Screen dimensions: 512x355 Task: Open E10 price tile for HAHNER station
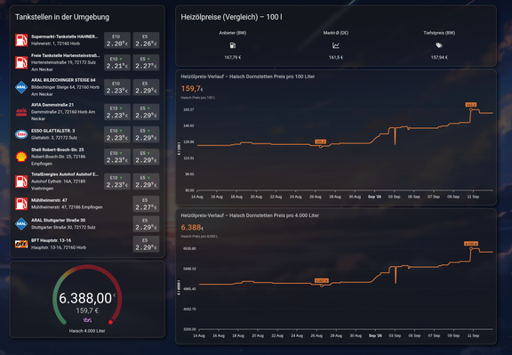[117, 40]
